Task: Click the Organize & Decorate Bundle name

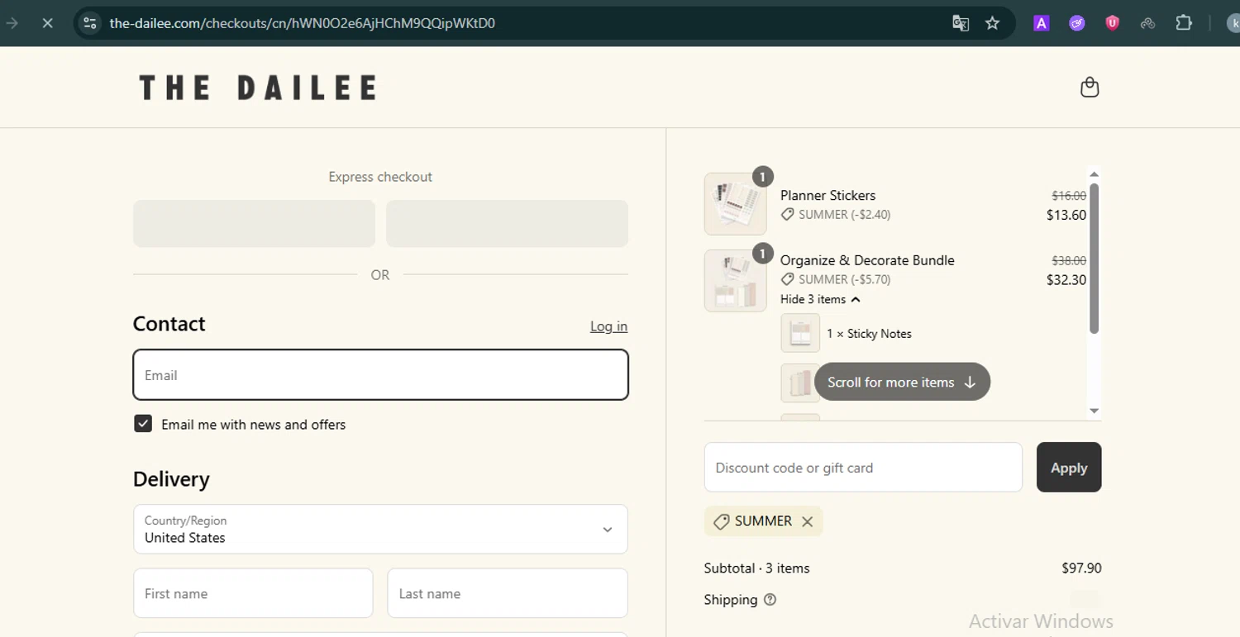Action: click(867, 260)
